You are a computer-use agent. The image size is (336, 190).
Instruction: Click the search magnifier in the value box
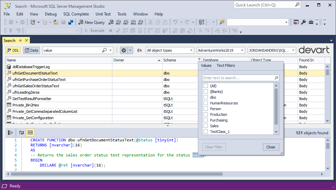[104, 50]
